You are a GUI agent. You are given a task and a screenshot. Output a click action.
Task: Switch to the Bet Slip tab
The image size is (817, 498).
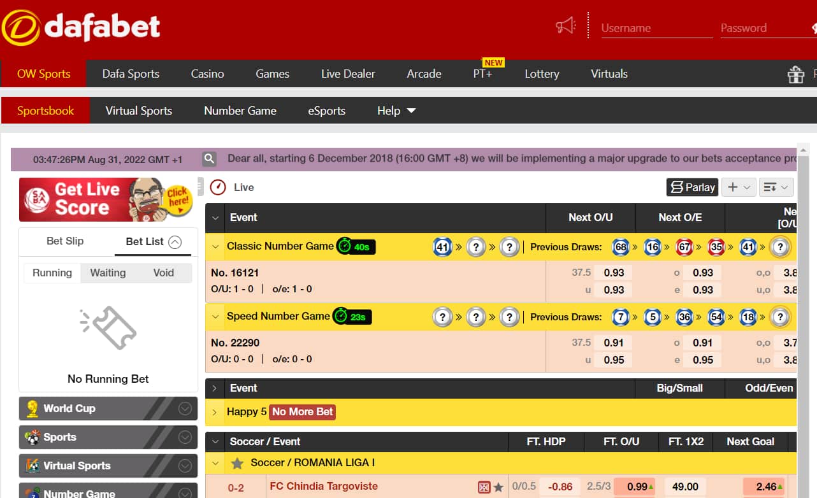point(65,241)
